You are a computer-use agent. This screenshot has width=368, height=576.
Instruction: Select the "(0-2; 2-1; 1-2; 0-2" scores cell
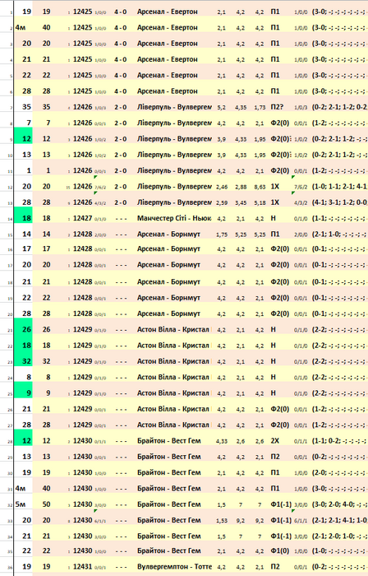point(339,107)
